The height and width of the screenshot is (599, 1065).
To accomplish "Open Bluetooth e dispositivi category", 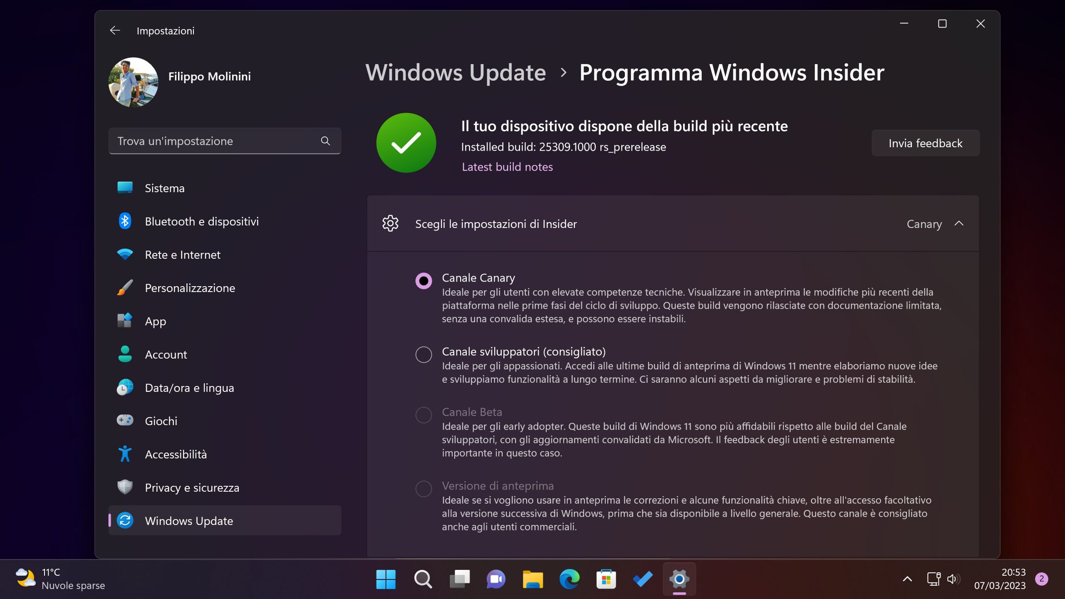I will pos(225,221).
